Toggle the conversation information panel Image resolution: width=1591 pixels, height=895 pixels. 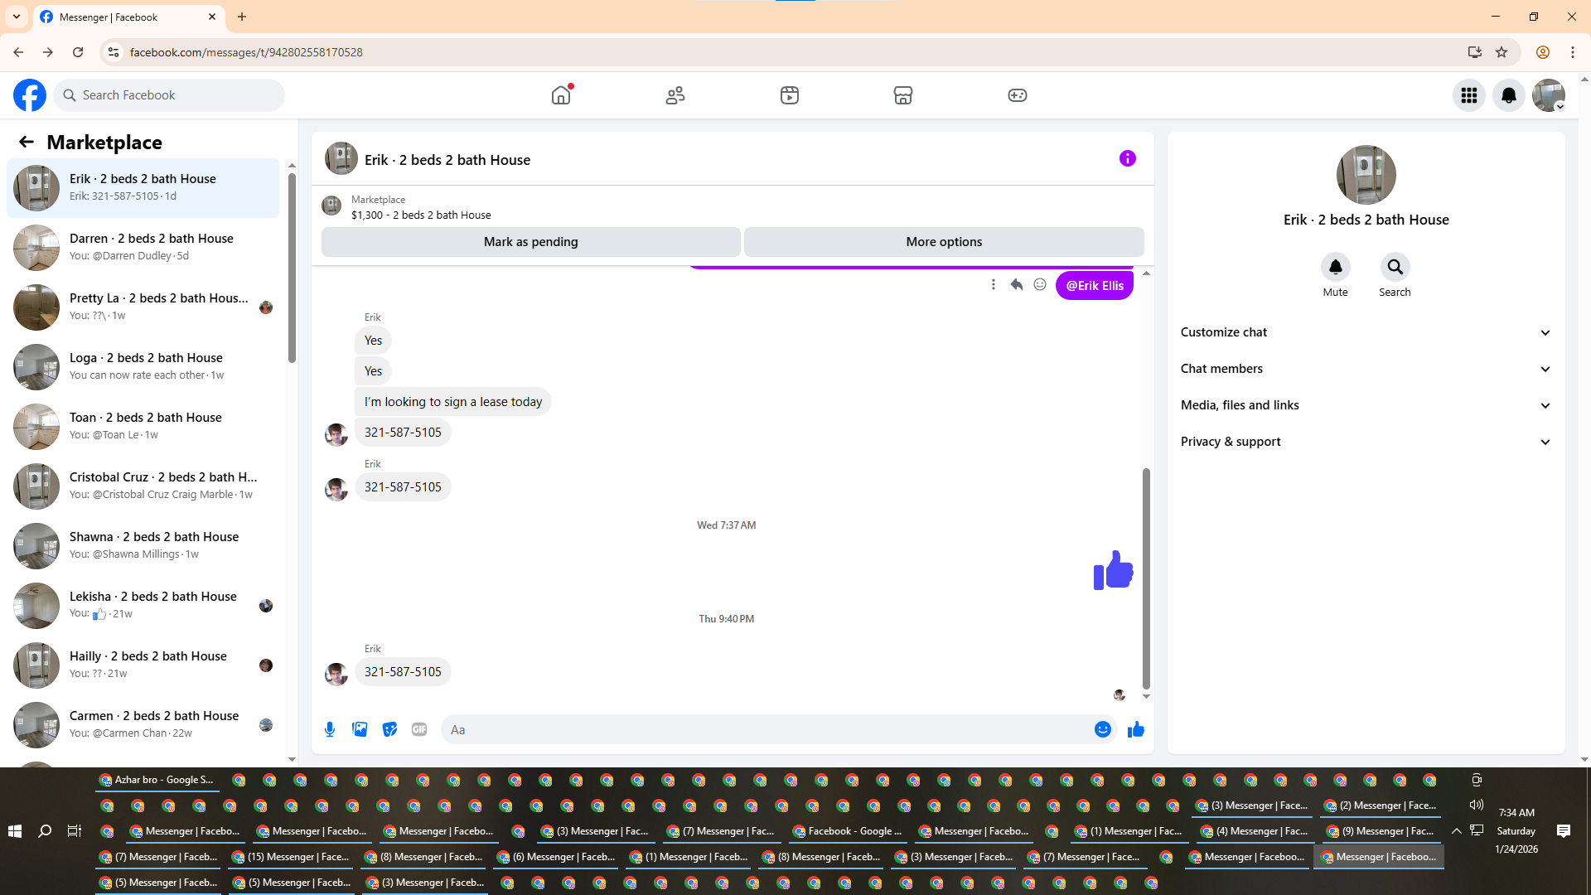(1127, 158)
